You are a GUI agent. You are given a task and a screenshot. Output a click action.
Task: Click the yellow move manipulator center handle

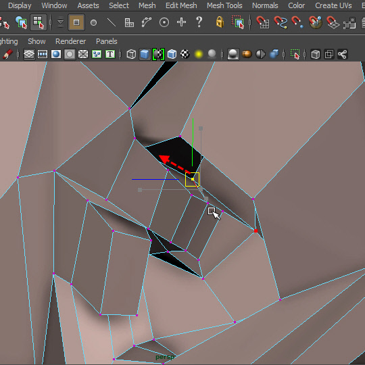point(192,179)
